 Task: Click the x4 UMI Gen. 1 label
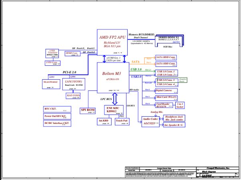click(114, 58)
